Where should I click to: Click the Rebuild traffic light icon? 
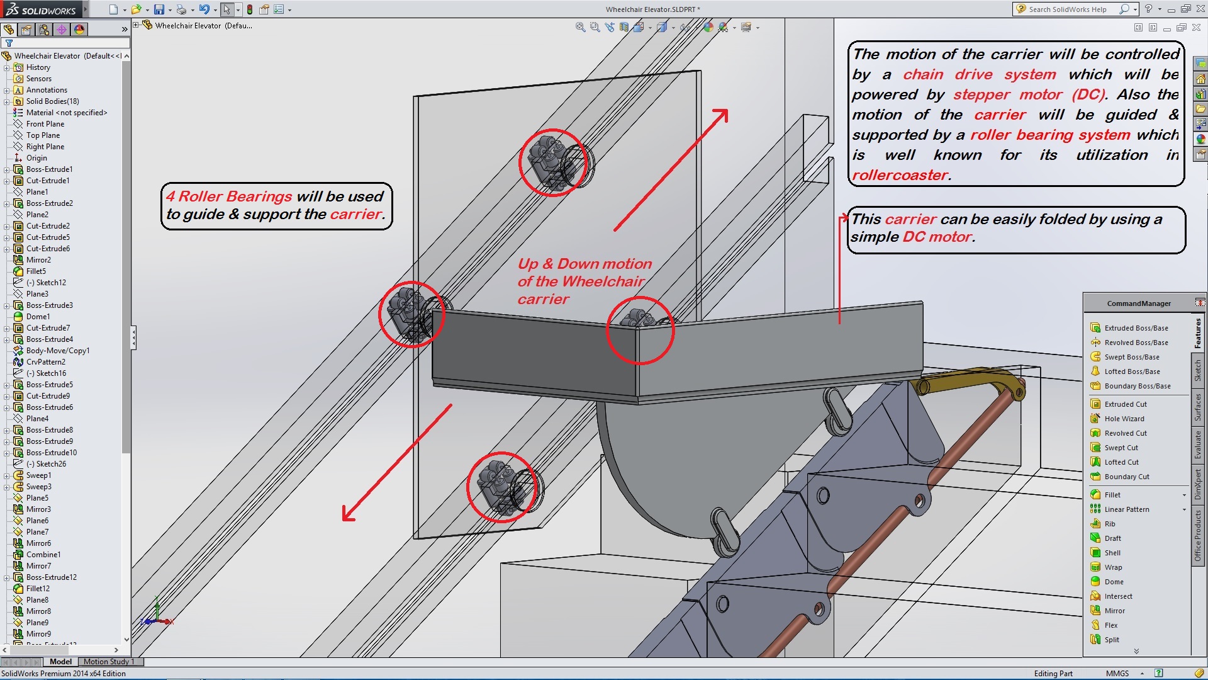[250, 9]
